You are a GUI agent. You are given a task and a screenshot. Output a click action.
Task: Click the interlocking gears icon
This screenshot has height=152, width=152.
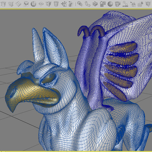coord(80,4)
